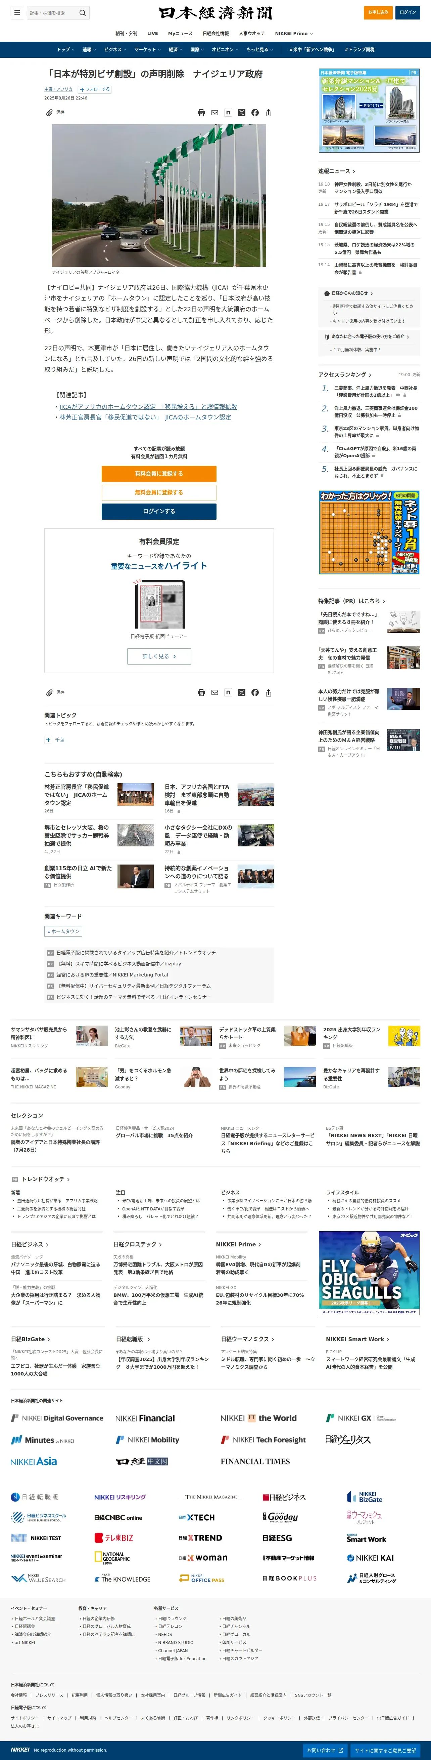Toggle 保存 (save) below the article body
This screenshot has width=431, height=1760.
click(55, 692)
